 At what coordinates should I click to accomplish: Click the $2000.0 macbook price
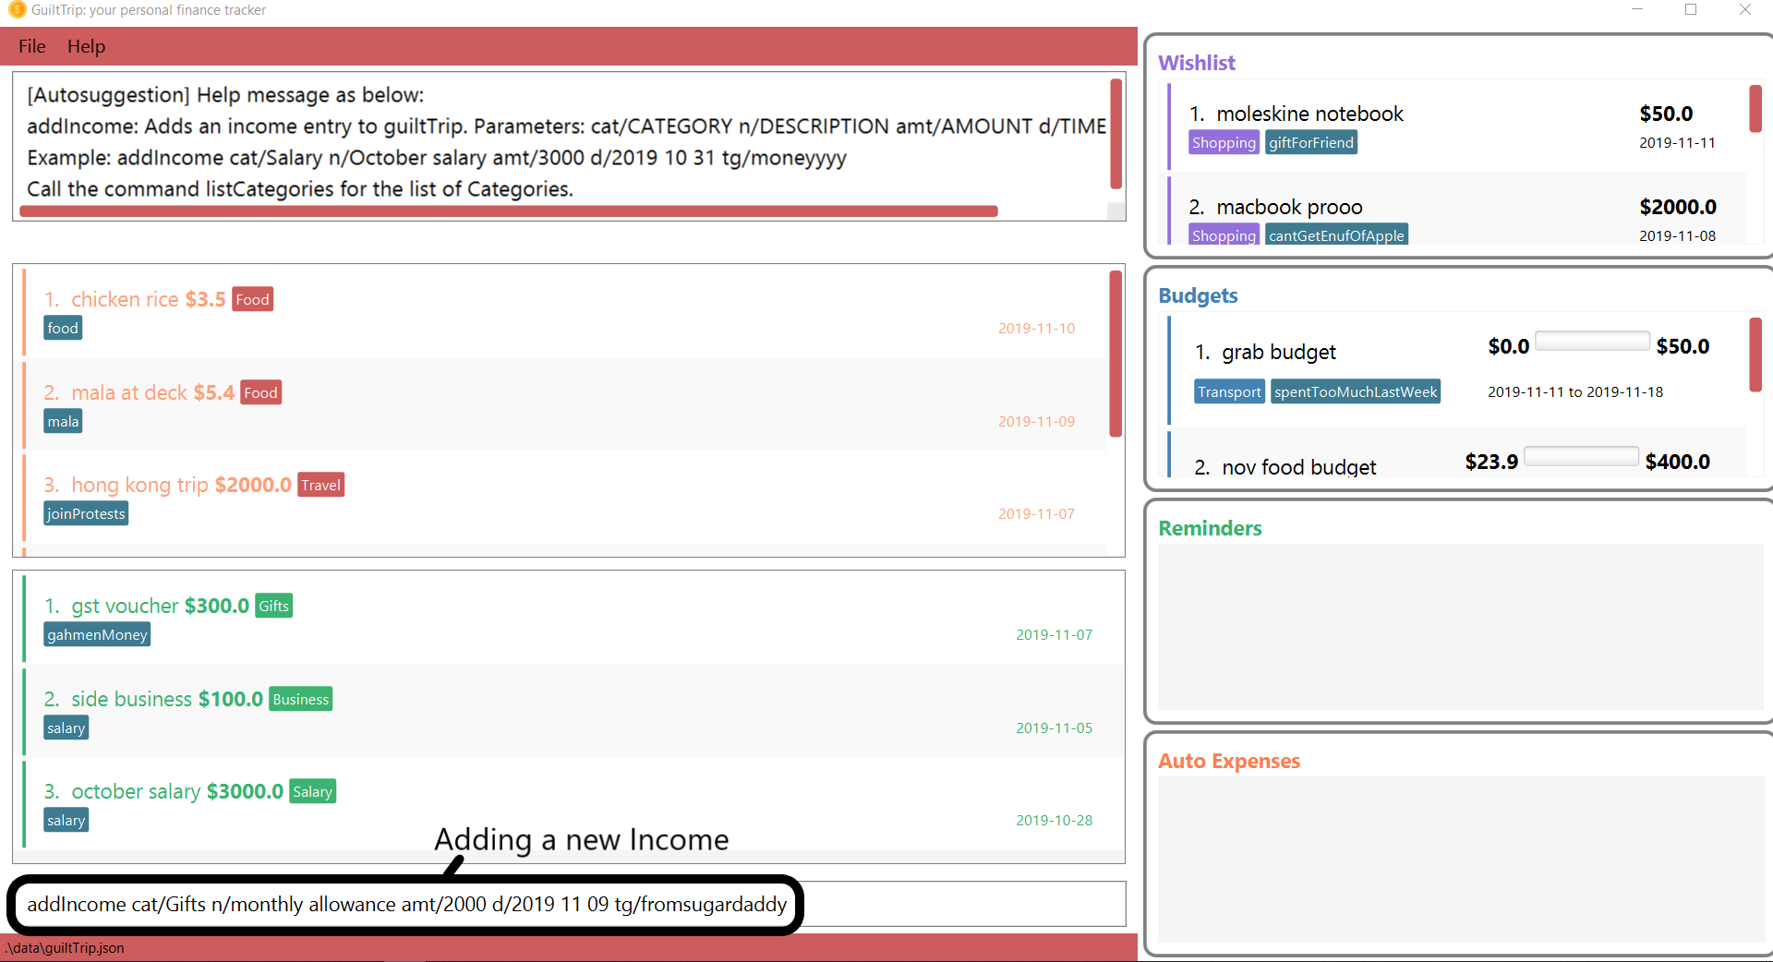click(x=1678, y=207)
